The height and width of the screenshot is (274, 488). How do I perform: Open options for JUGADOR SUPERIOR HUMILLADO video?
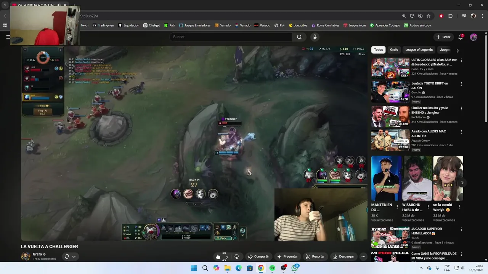[461, 229]
